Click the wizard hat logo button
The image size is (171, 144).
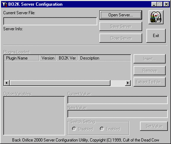pos(156,17)
